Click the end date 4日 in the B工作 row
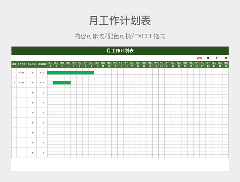 42,83
